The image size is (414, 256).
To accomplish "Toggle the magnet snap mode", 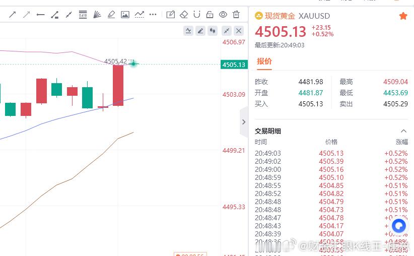I will coord(197,14).
